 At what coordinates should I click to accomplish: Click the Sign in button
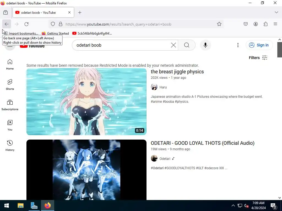pos(259,45)
